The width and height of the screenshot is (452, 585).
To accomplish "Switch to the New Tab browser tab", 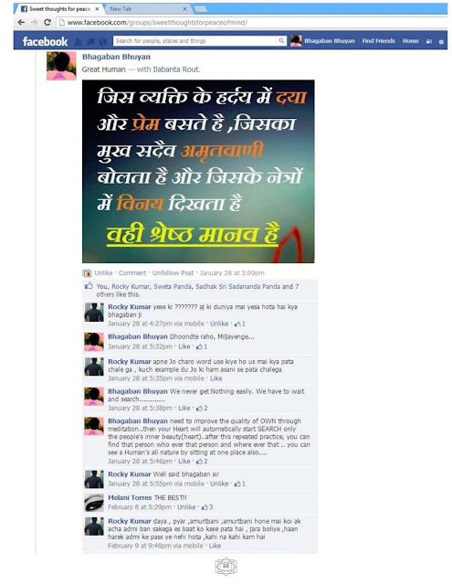I will coord(148,8).
